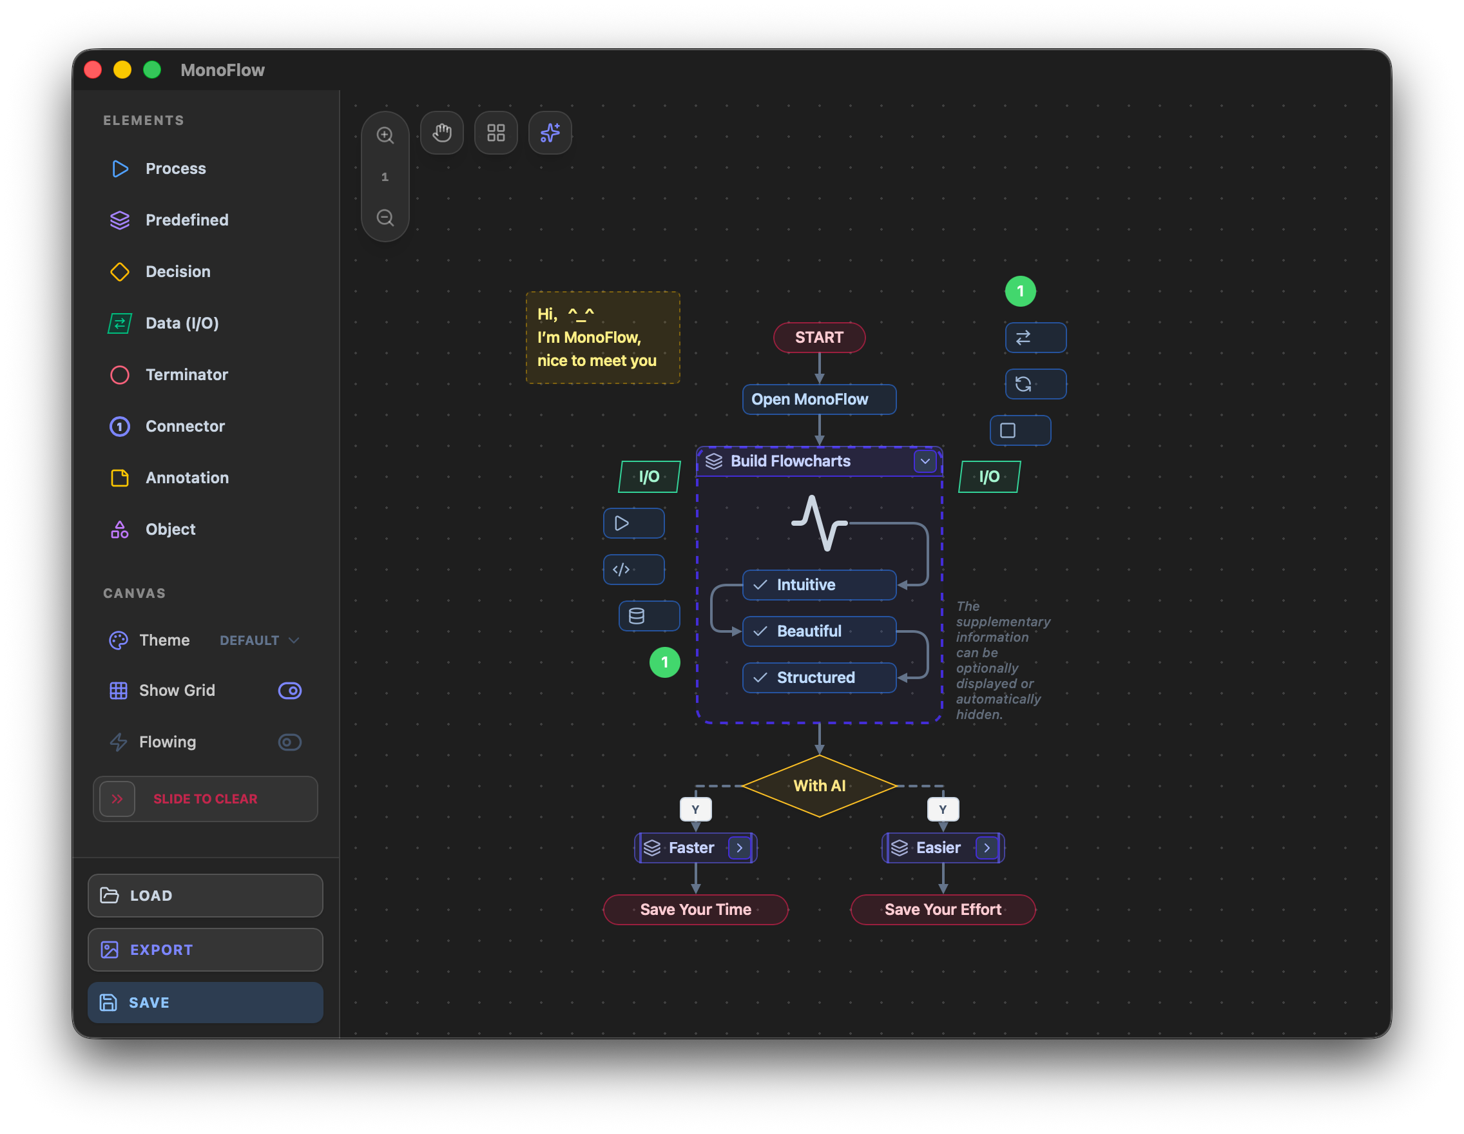Click the SAVE button
Viewport: 1464px width, 1134px height.
[205, 1003]
